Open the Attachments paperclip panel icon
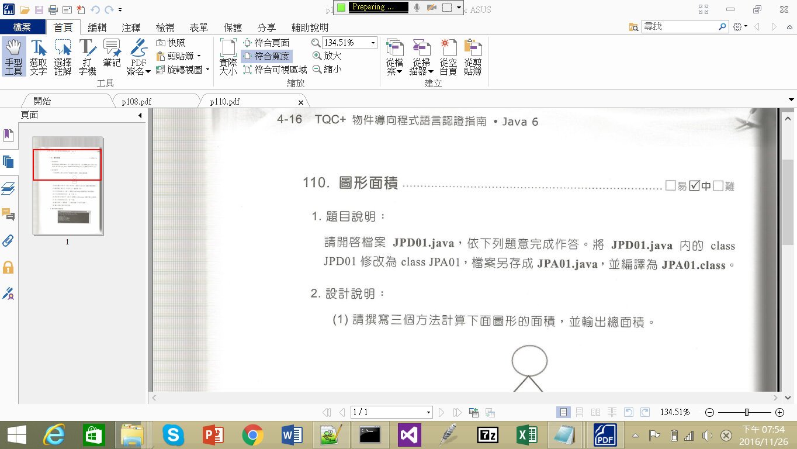The width and height of the screenshot is (797, 449). click(8, 241)
